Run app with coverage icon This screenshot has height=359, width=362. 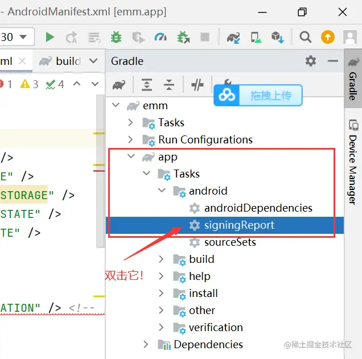point(138,38)
